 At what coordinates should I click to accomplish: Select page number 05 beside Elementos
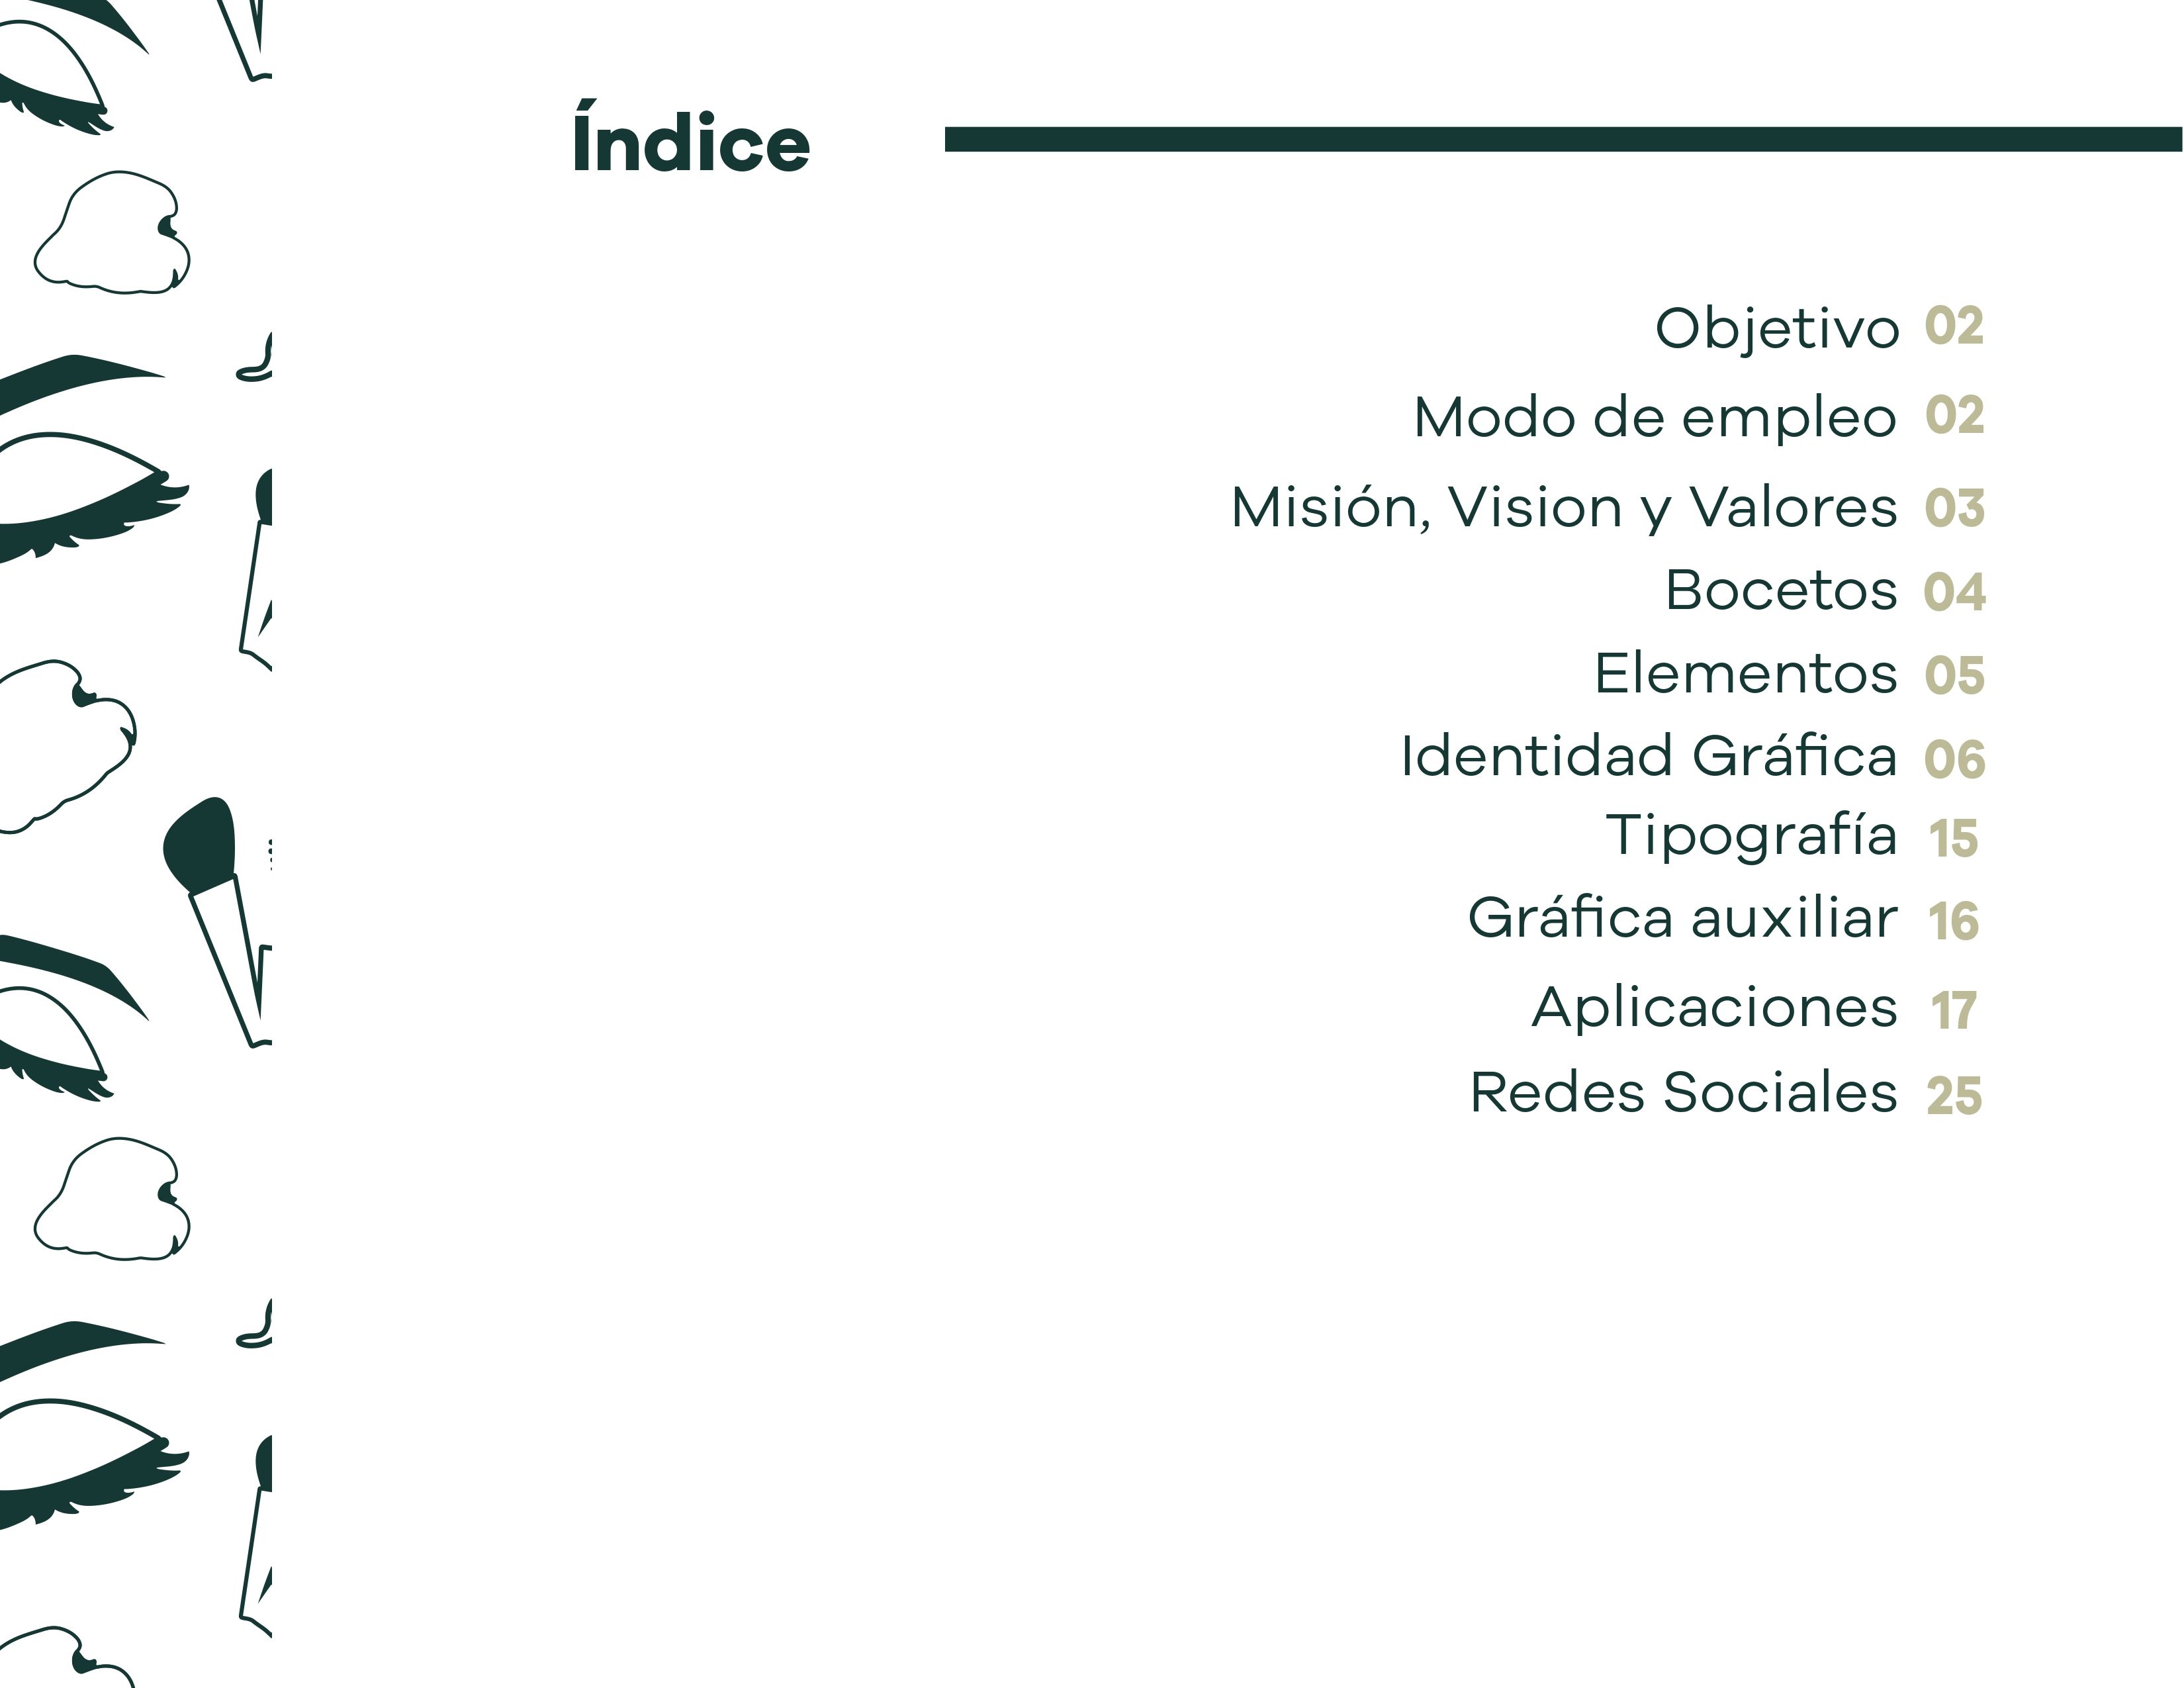[1954, 675]
